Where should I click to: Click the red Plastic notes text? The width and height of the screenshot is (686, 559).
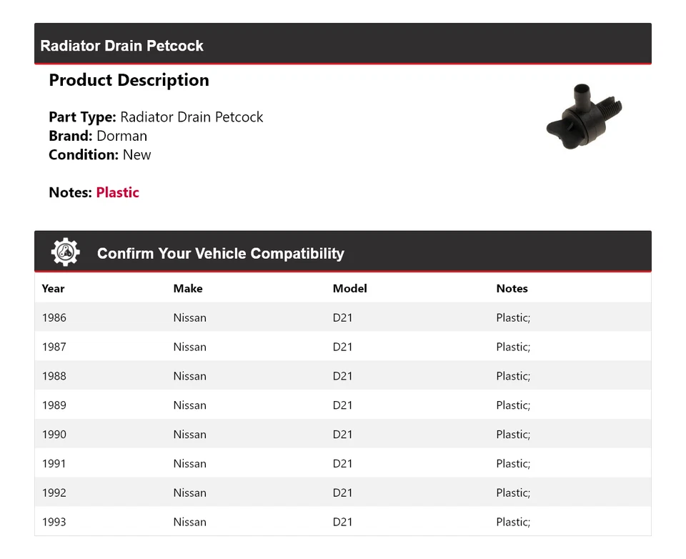118,192
